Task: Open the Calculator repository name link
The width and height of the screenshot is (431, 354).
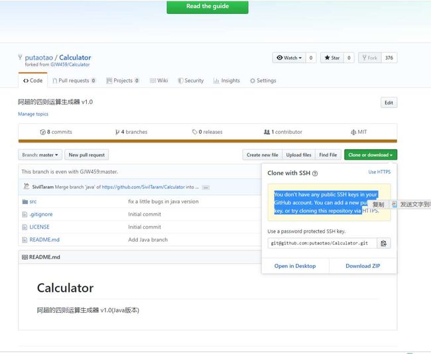Action: 75,58
